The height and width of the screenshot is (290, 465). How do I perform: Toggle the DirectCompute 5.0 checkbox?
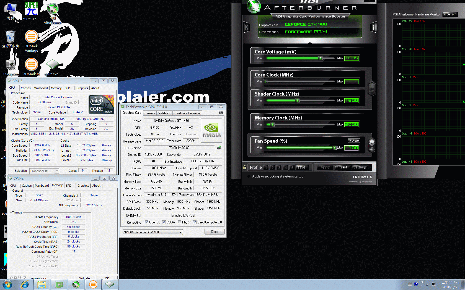(195, 222)
